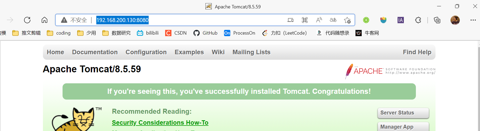Click the user profile avatar
Viewport: 480px width, 131px height.
coord(455,20)
